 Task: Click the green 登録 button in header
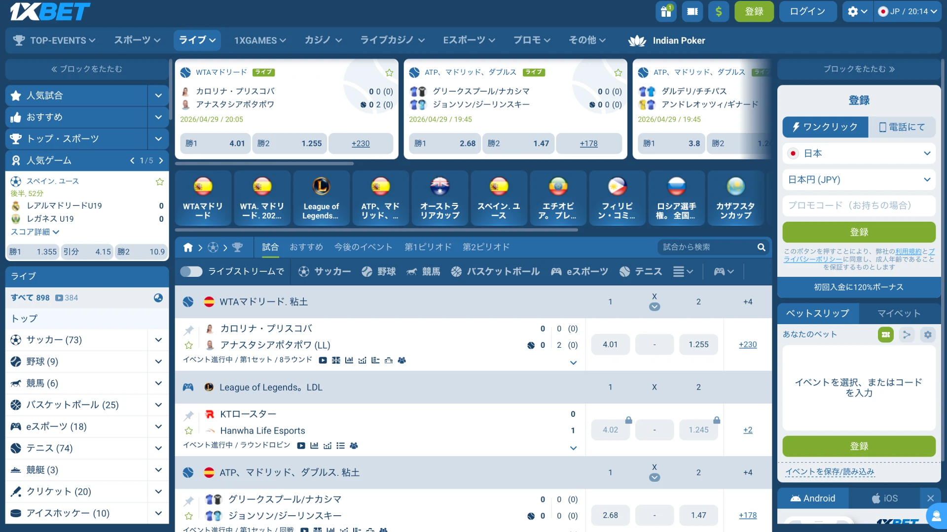754,11
